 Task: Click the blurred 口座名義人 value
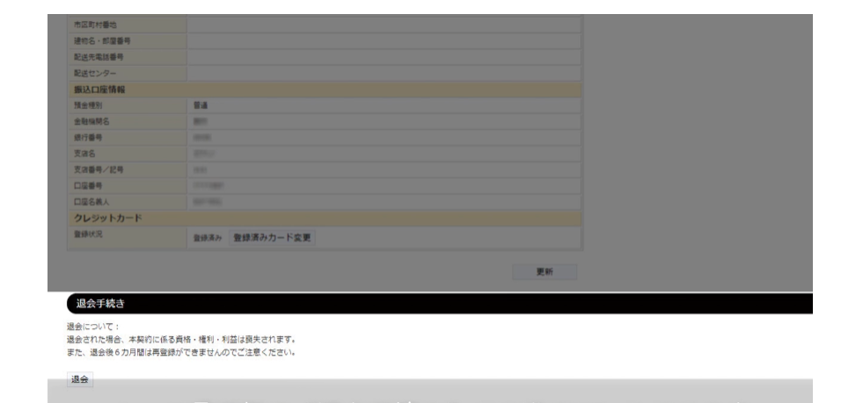[x=208, y=202]
